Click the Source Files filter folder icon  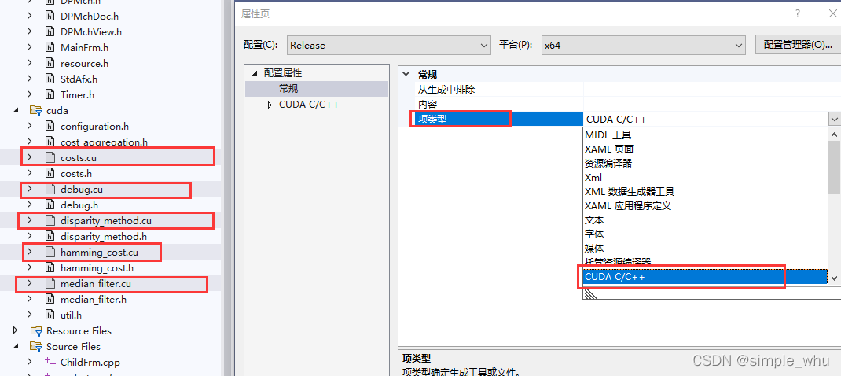(35, 346)
